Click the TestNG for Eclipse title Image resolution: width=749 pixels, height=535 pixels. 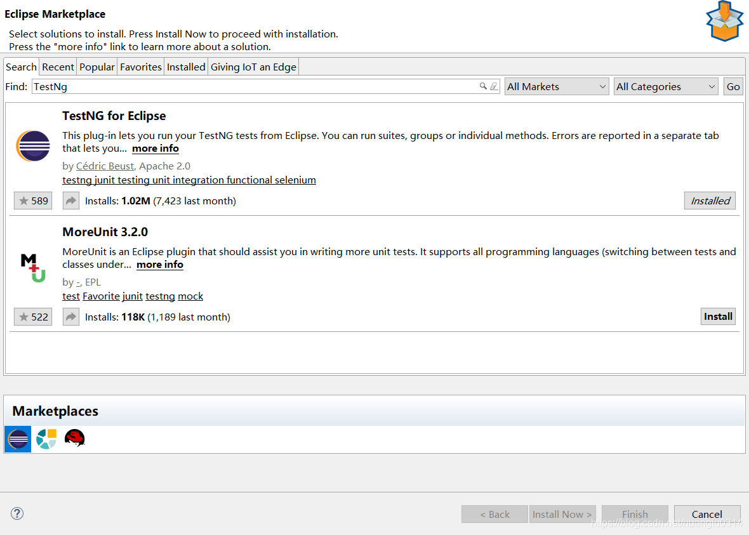pyautogui.click(x=114, y=116)
